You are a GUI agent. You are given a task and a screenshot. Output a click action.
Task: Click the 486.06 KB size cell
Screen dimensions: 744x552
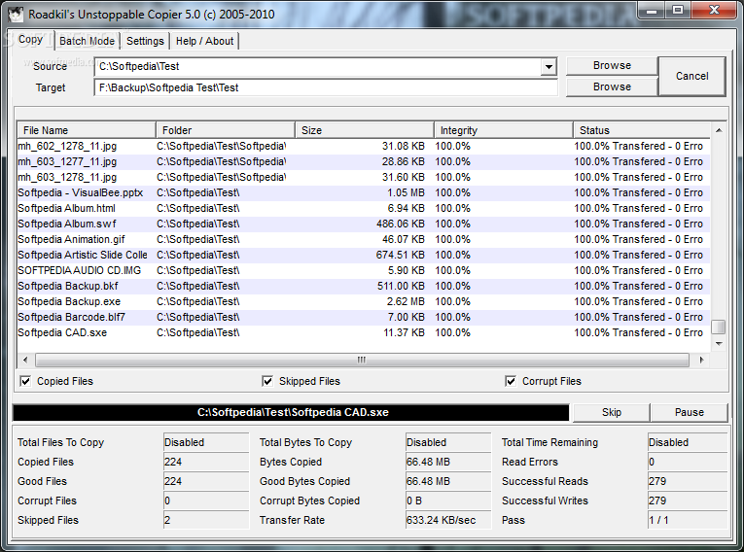[x=401, y=224]
